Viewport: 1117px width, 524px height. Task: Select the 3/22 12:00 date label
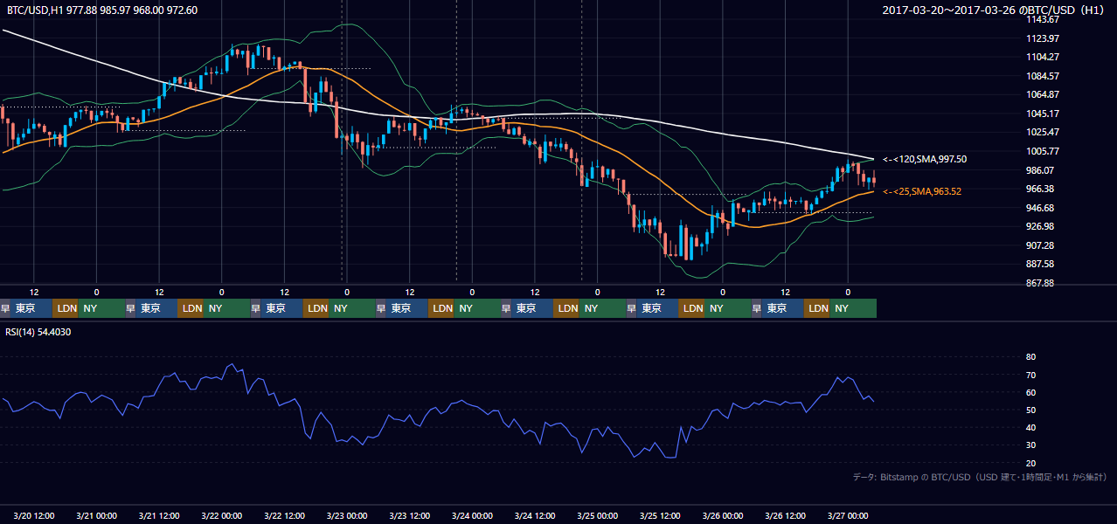pyautogui.click(x=285, y=516)
